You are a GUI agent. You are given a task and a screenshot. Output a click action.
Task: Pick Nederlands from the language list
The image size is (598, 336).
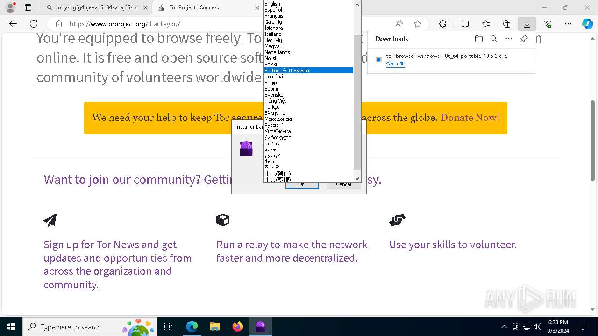click(x=308, y=52)
